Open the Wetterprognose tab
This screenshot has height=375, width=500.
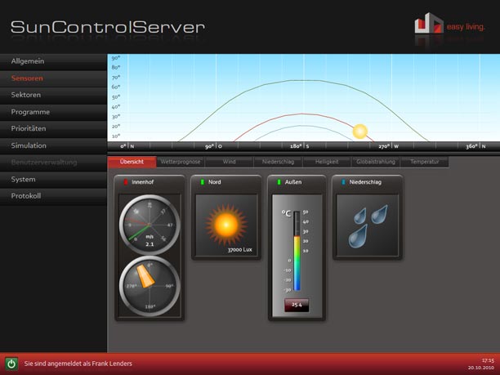coord(181,162)
